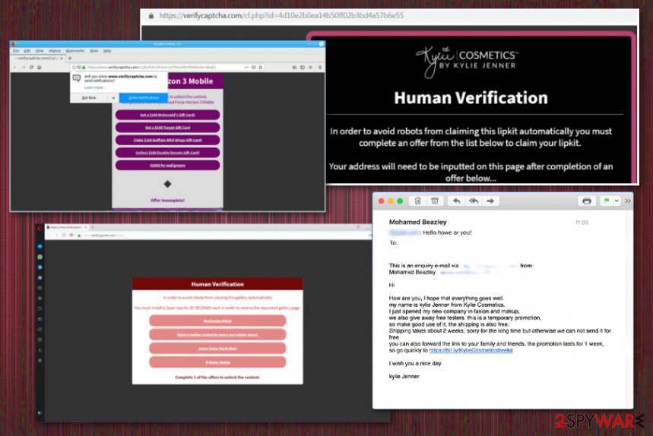Click the fourth pink offer button
The width and height of the screenshot is (653, 436).
tap(217, 362)
